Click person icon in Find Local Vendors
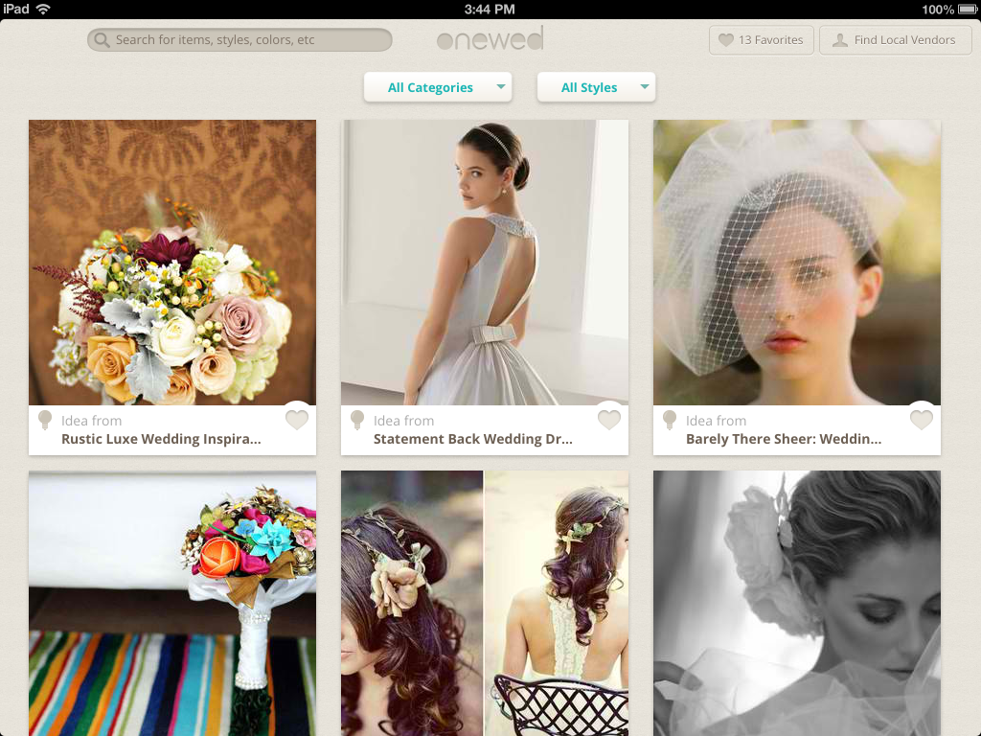Viewport: 981px width, 736px height. [x=840, y=40]
